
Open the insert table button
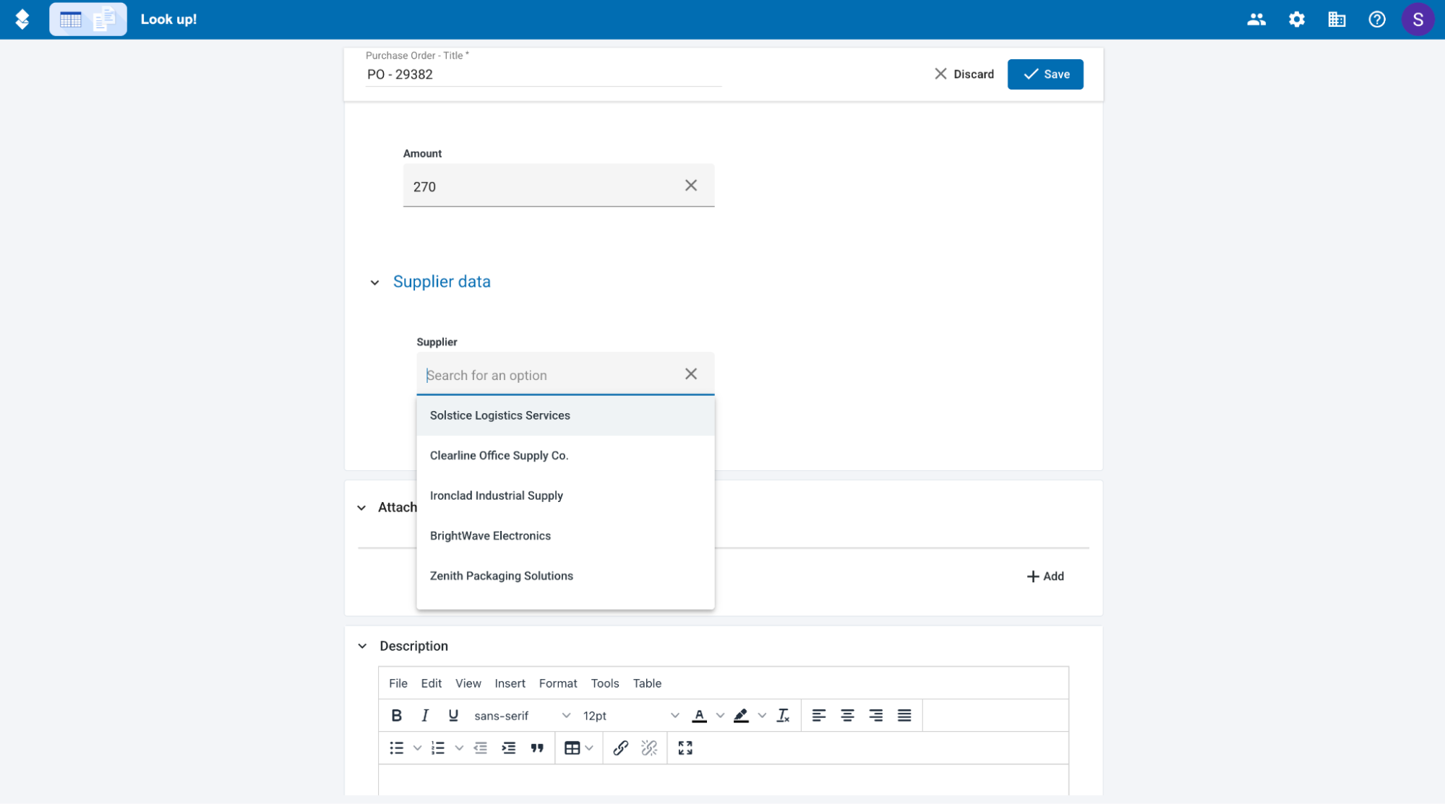click(572, 748)
